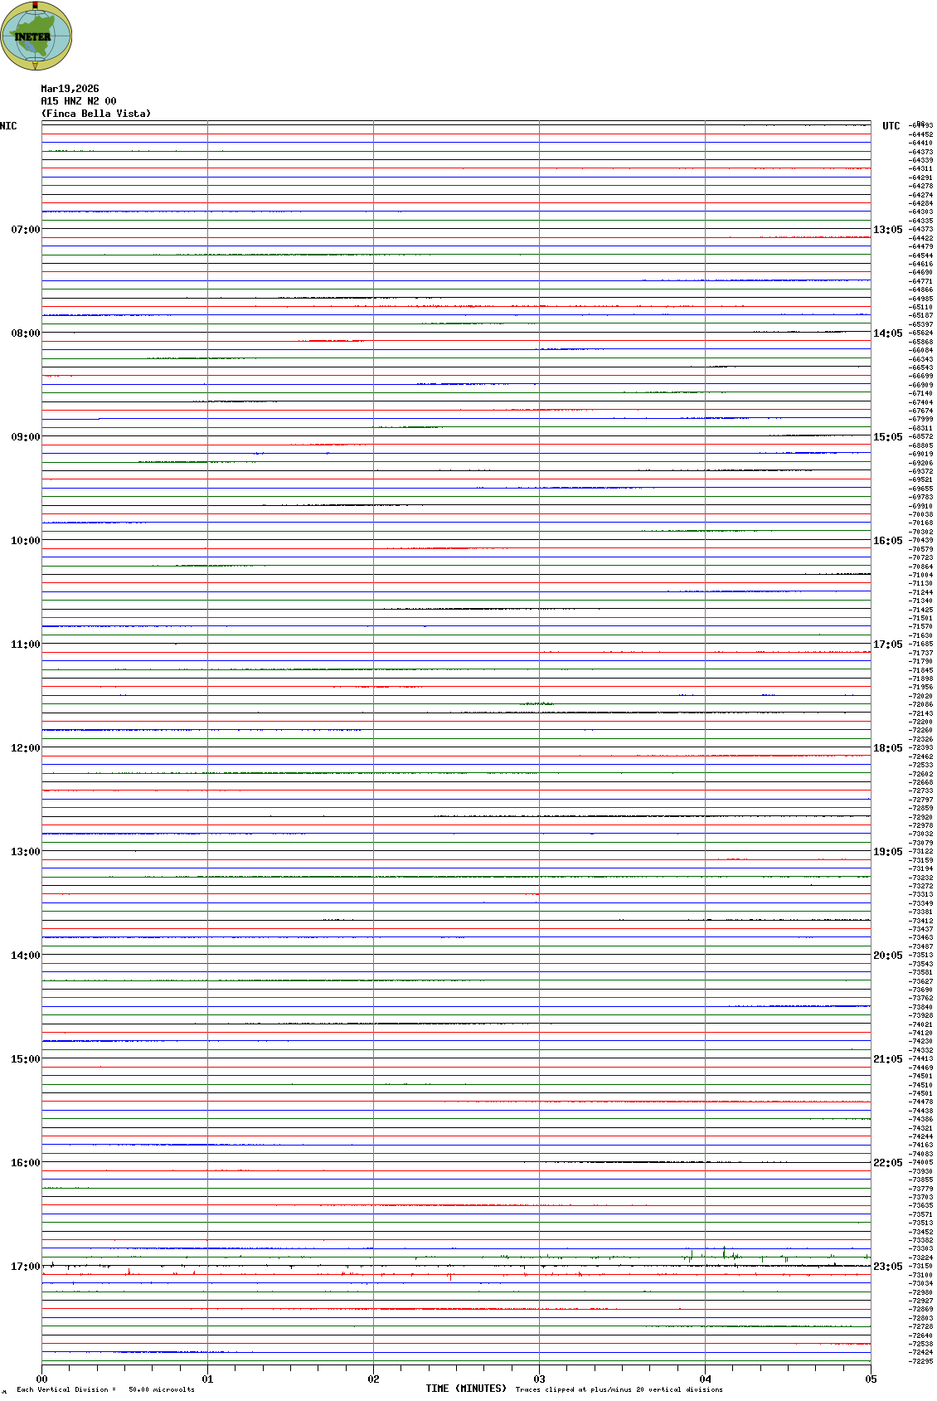Click the NIC local time header
937x1401 pixels.
[8, 126]
